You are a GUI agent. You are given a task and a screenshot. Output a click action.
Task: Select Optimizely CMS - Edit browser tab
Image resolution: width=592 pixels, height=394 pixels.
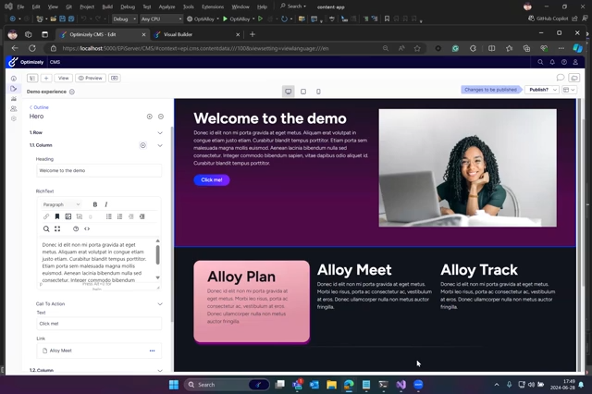(102, 34)
